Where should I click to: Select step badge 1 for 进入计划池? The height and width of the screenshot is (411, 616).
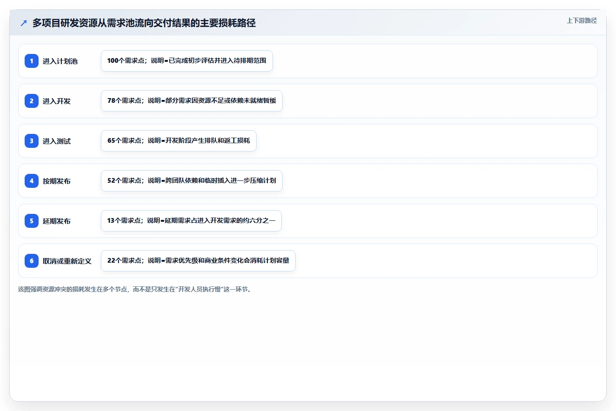32,61
